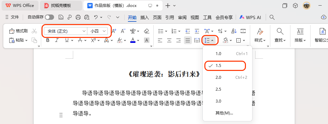Click the Copy icon beside Paste
The height and width of the screenshot is (124, 328).
click(34, 40)
